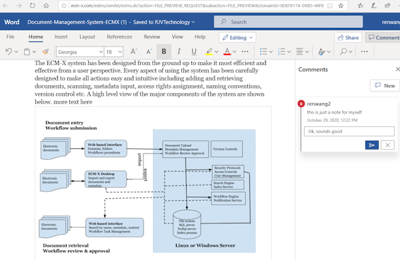The image size is (400, 260).
Task: Post the comment reply
Action: (x=372, y=145)
